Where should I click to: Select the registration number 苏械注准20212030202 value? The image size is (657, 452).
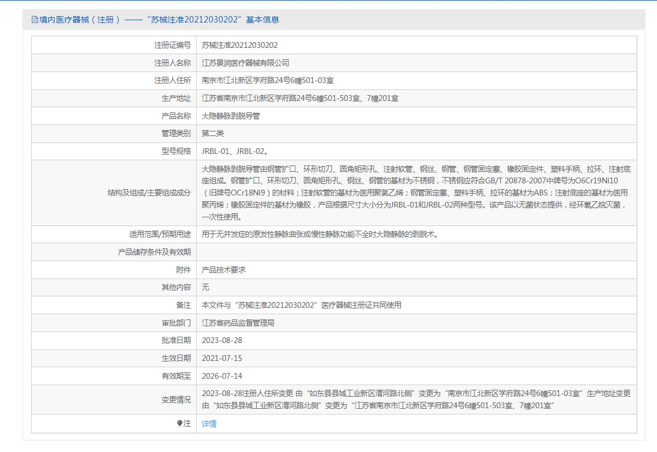point(239,45)
